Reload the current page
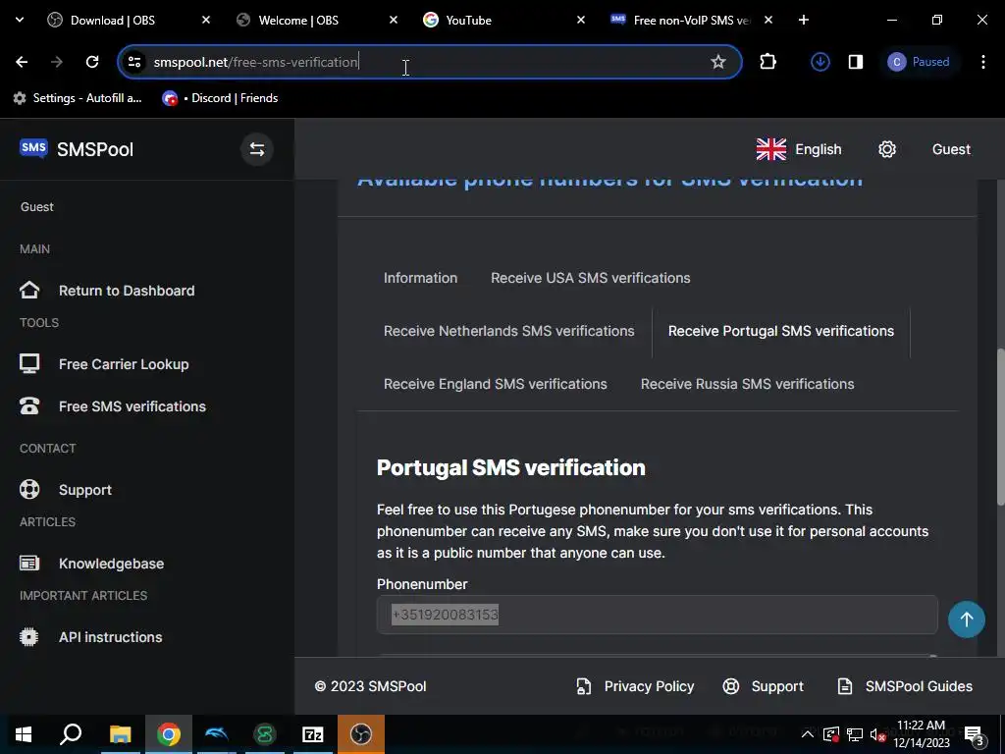This screenshot has height=754, width=1005. click(x=92, y=62)
